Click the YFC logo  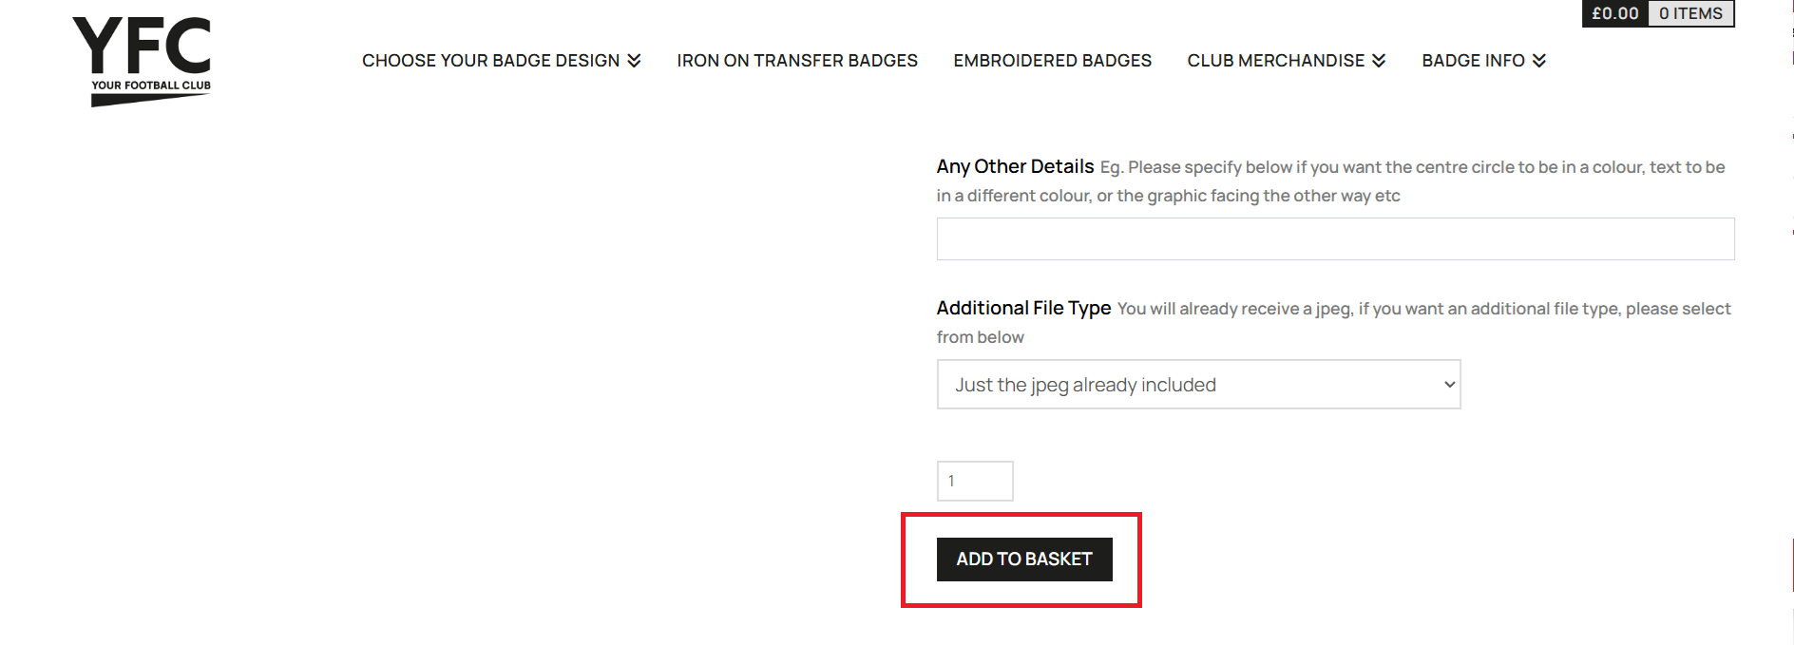pos(142,46)
